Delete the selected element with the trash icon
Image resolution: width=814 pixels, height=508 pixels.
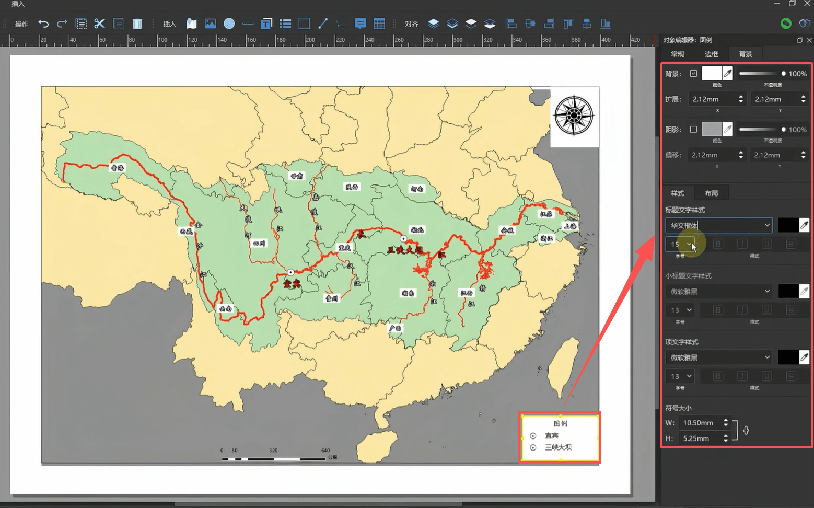pos(137,24)
